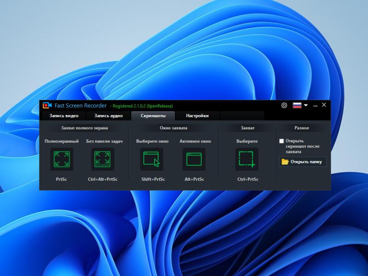Viewport: 368px width, 276px height.
Task: Expand the language dropdown arrow
Action: 306,105
